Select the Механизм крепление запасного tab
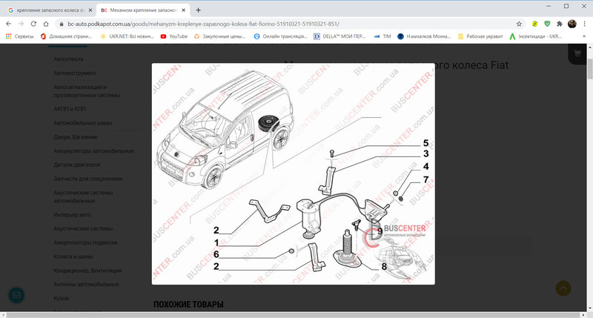Image resolution: width=593 pixels, height=318 pixels. pyautogui.click(x=143, y=10)
